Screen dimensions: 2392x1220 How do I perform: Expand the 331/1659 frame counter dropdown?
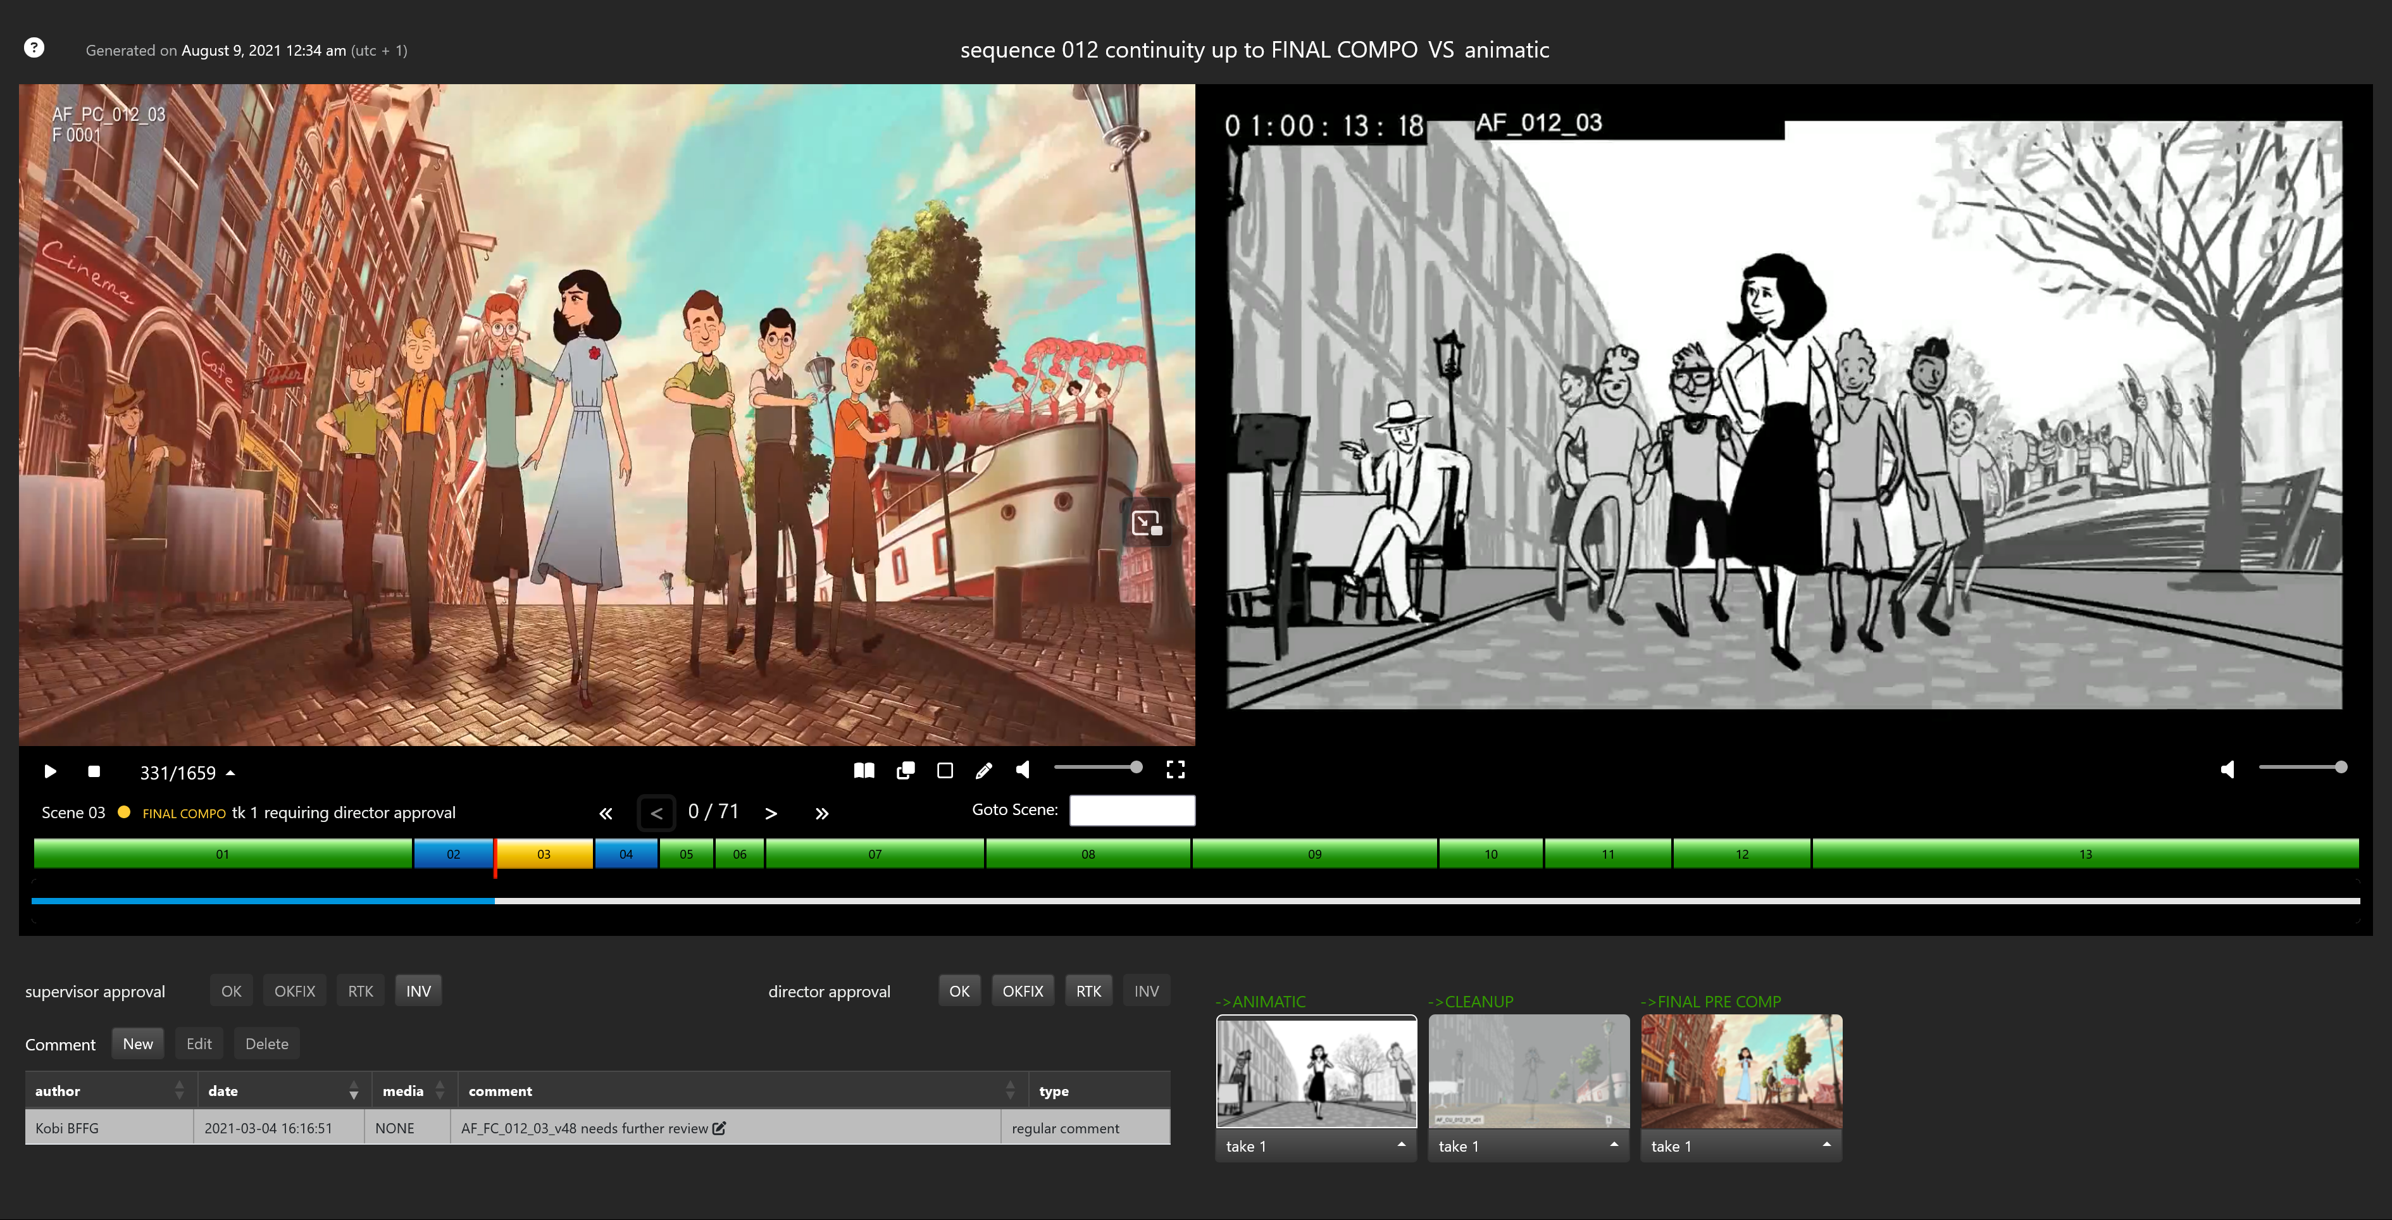click(x=230, y=773)
